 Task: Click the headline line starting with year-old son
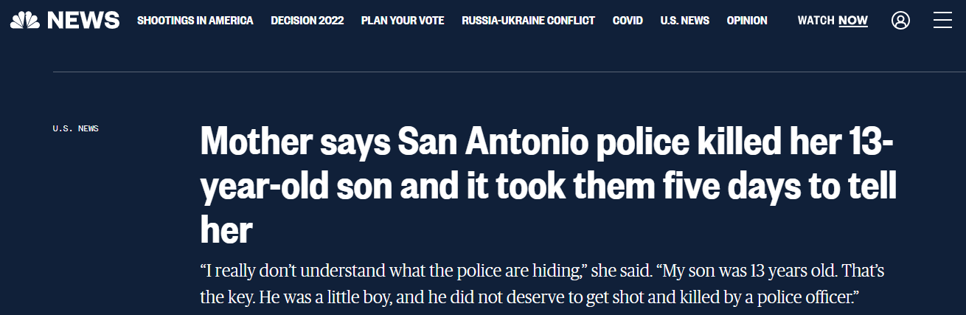point(548,189)
